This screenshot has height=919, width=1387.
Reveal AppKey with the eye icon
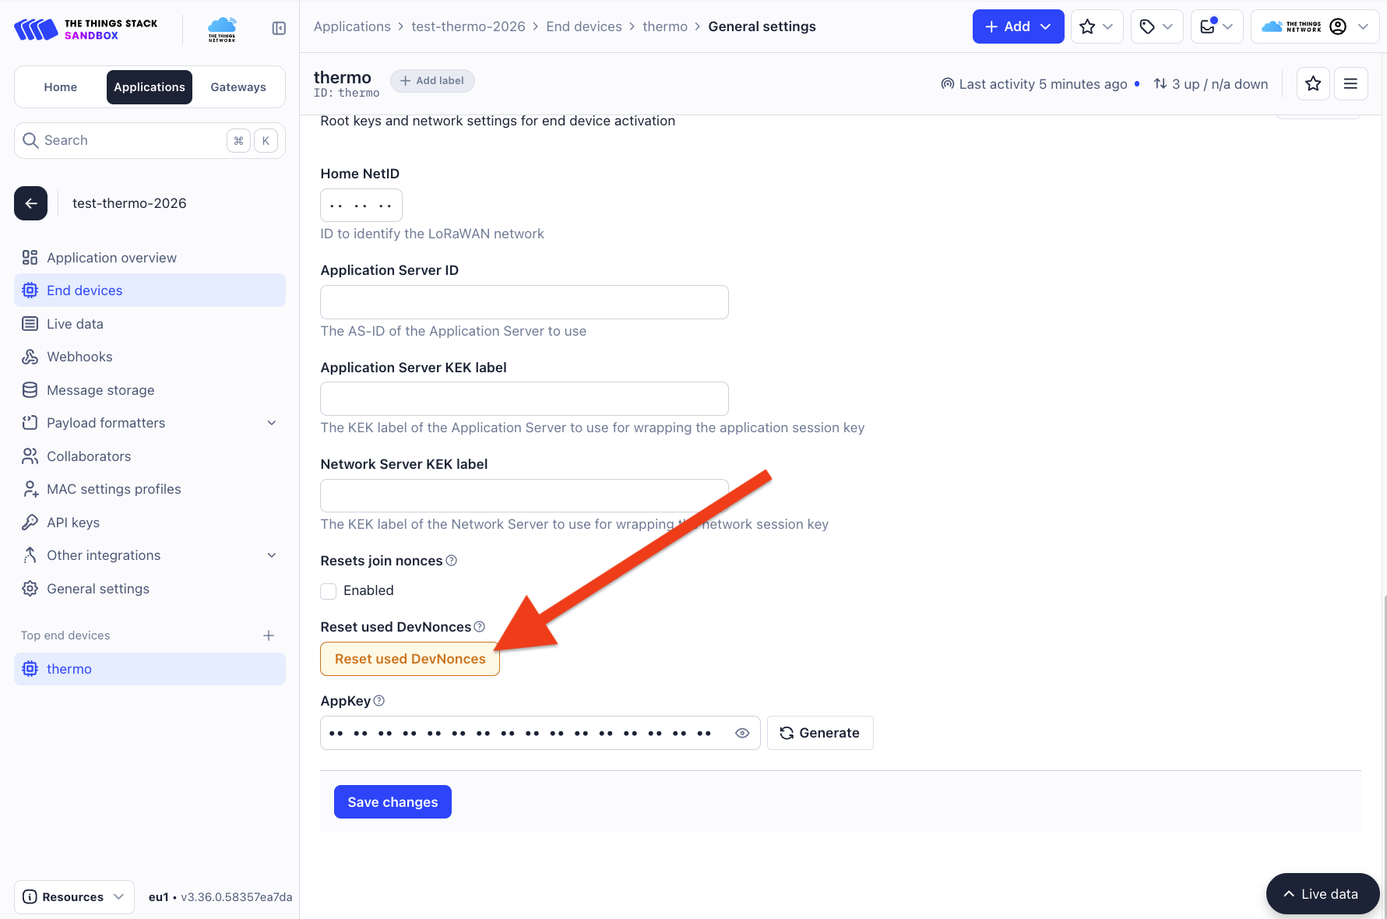point(742,733)
